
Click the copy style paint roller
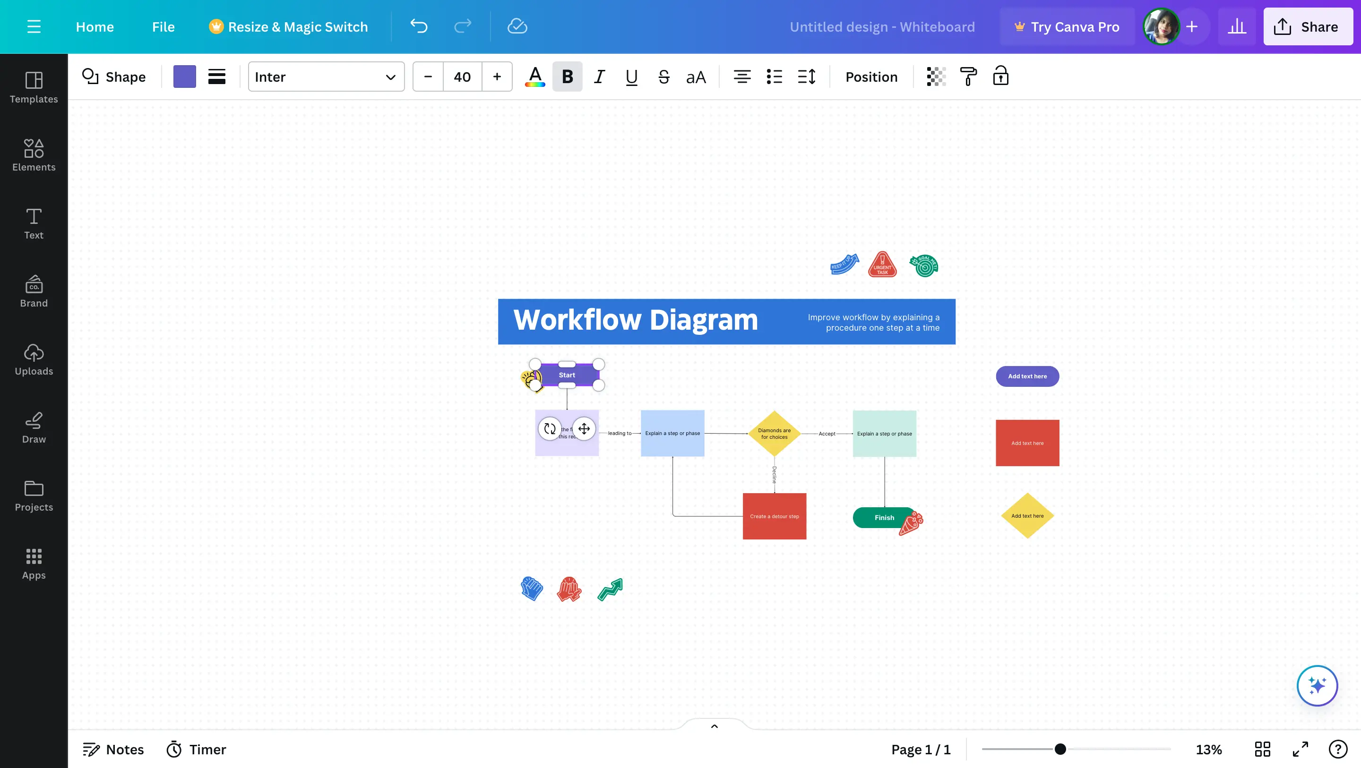(x=968, y=77)
